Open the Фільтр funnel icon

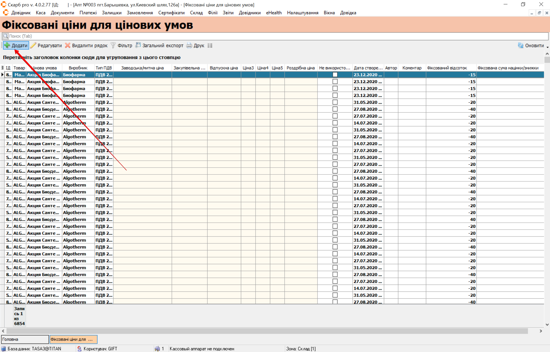tap(113, 45)
